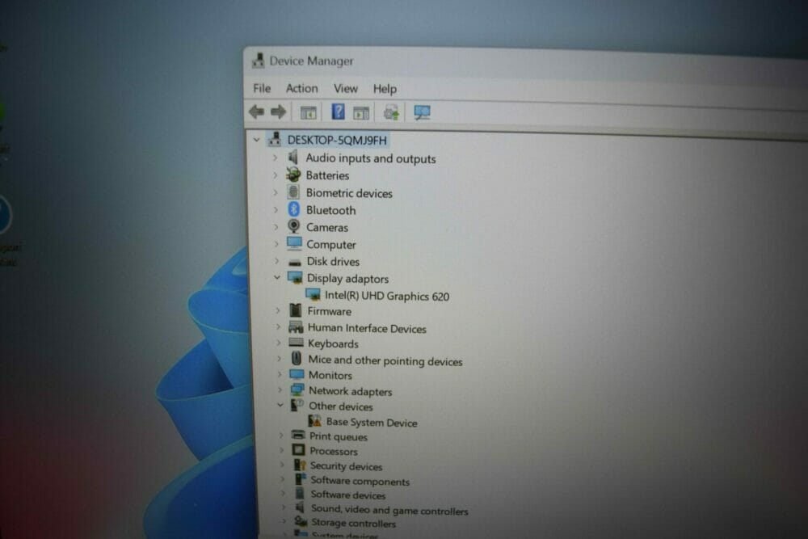Expand the Print queues category
The height and width of the screenshot is (539, 808).
pyautogui.click(x=281, y=435)
